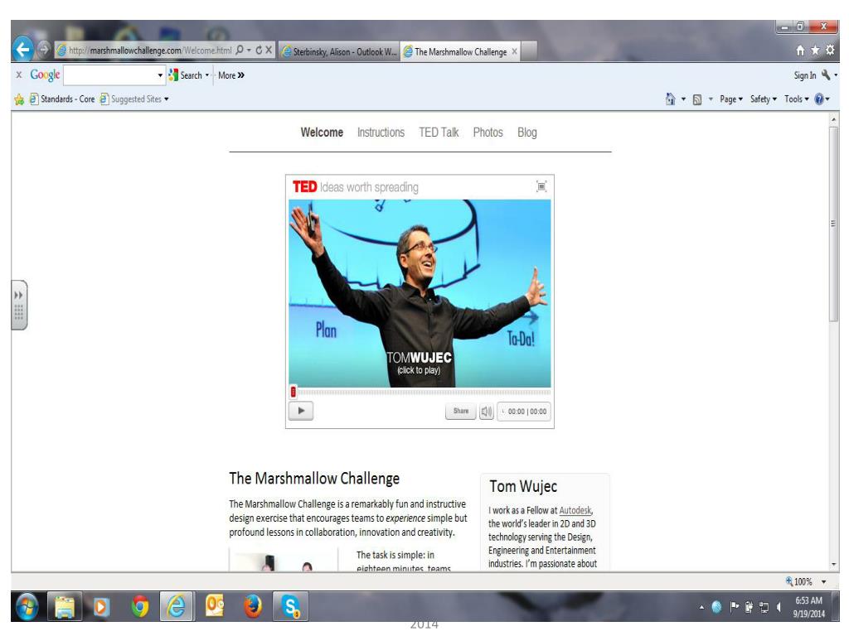Click in the Google toolbar search field

coord(110,75)
